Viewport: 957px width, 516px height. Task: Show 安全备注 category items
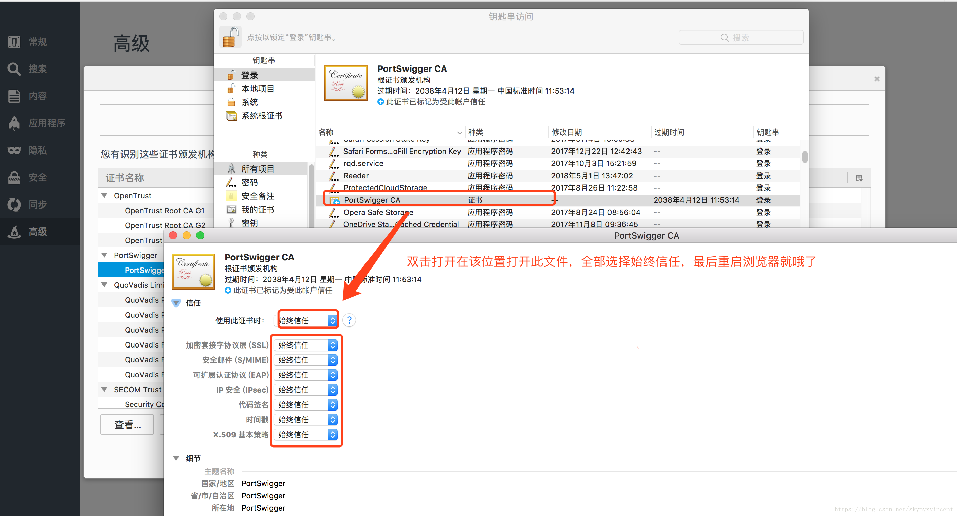(x=261, y=196)
